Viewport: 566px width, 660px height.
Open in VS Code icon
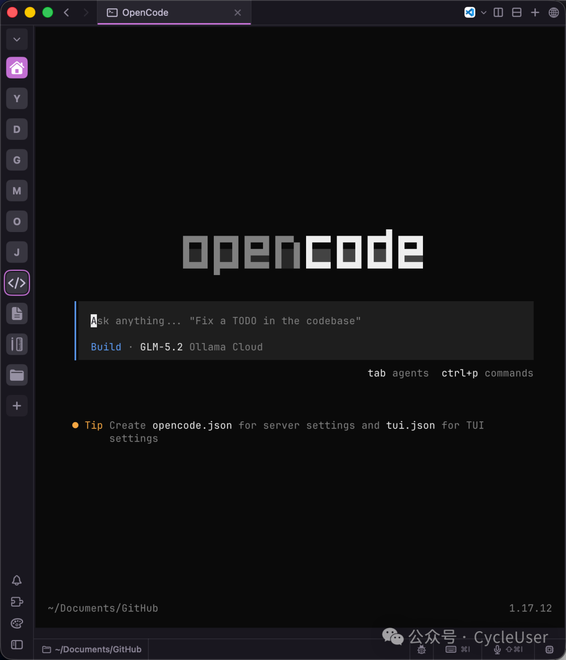(x=470, y=13)
